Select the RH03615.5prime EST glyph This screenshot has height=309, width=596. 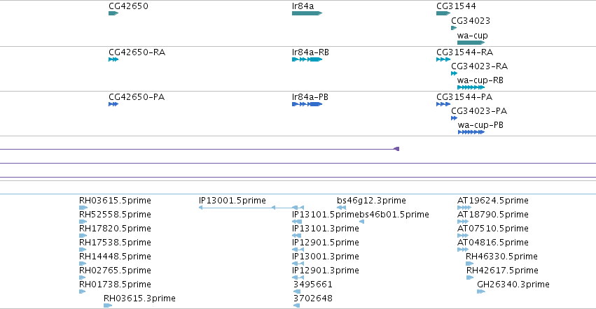pyautogui.click(x=83, y=208)
